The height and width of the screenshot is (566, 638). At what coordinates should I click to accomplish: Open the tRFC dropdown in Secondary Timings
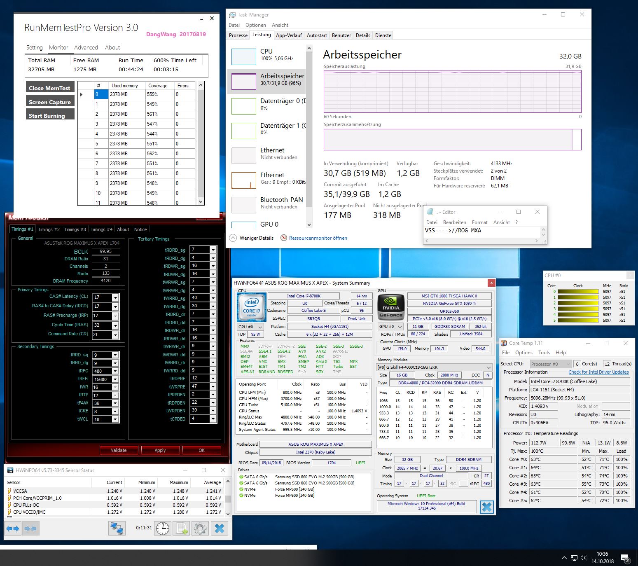[116, 371]
